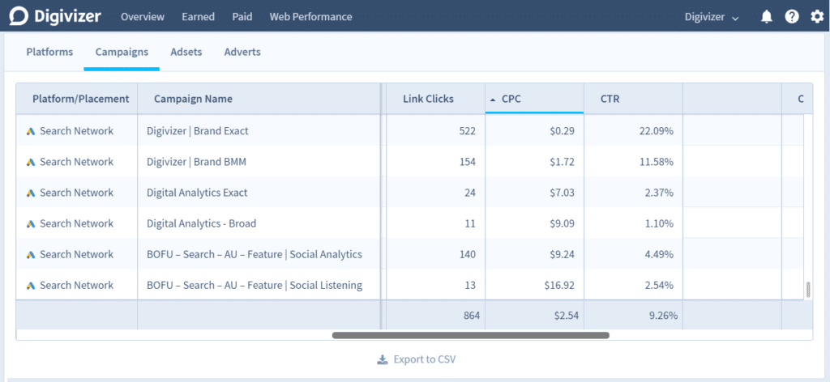The image size is (830, 382).
Task: Click the horizontal table scrollbar thumb
Action: (470, 334)
